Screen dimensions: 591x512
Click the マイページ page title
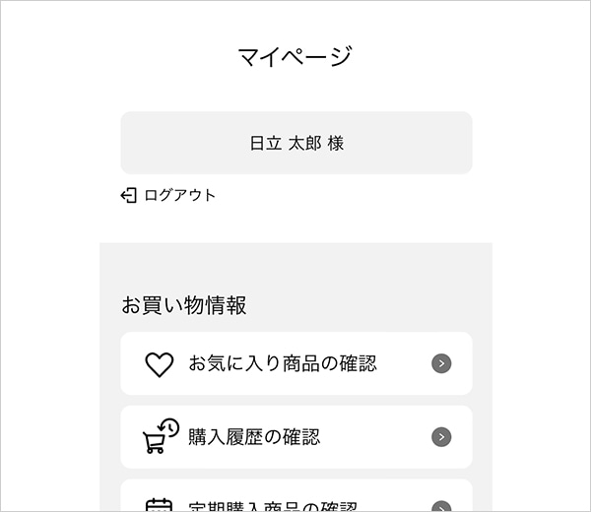tap(295, 56)
